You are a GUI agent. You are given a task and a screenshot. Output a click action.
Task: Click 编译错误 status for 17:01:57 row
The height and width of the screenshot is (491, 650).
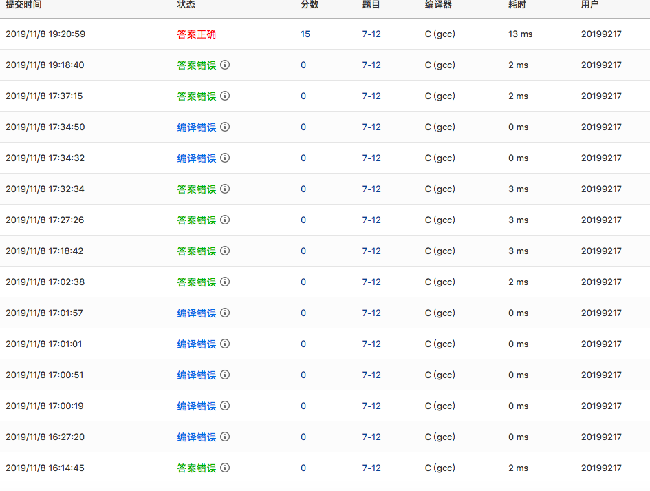tap(197, 313)
